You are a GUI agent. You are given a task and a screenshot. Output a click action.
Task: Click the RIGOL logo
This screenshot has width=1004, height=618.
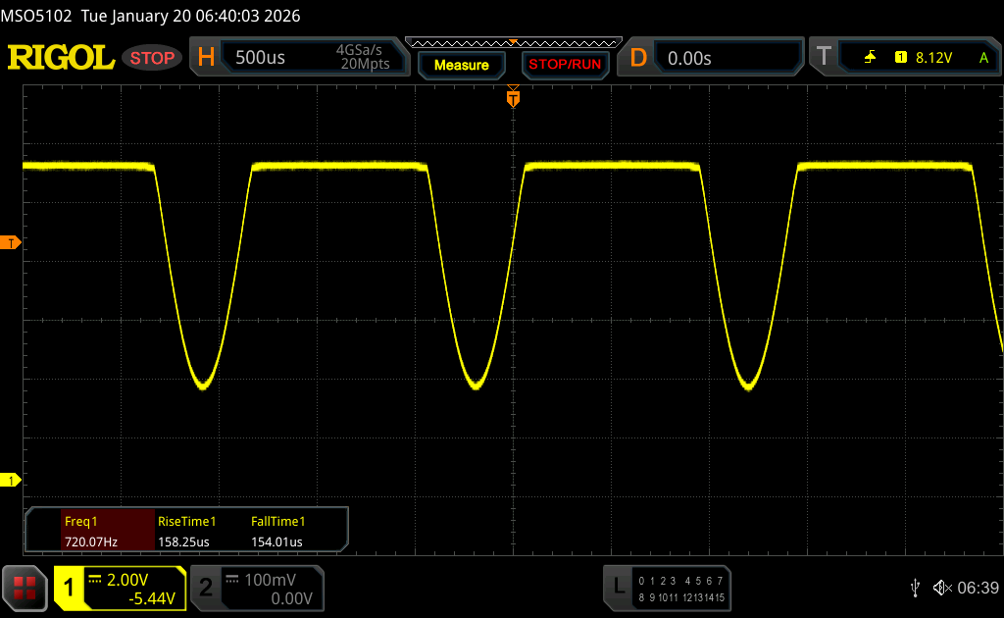pos(61,58)
